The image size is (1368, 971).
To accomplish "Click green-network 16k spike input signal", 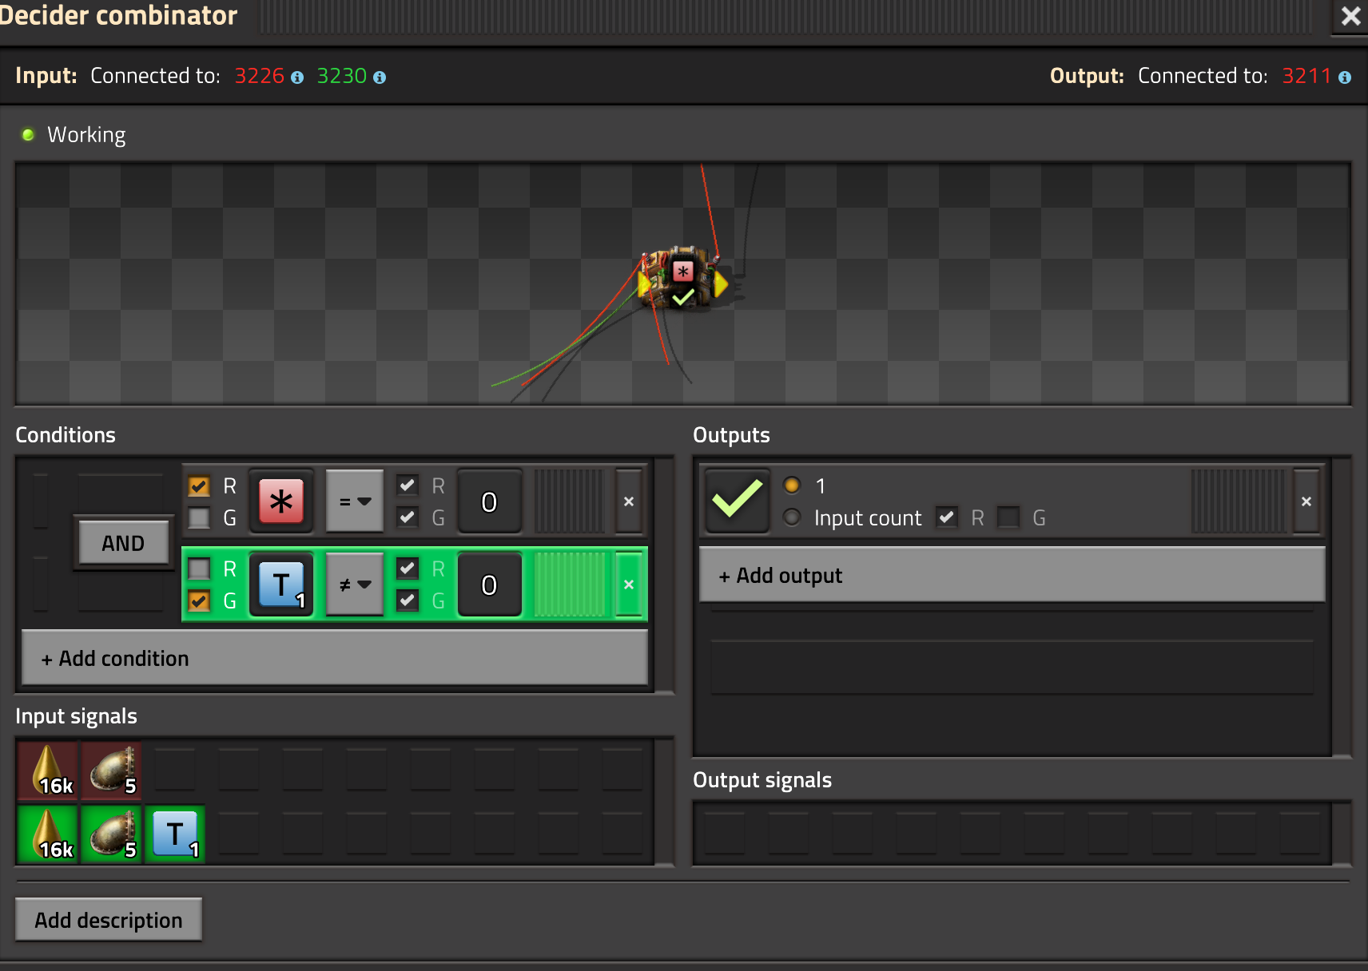I will (48, 834).
